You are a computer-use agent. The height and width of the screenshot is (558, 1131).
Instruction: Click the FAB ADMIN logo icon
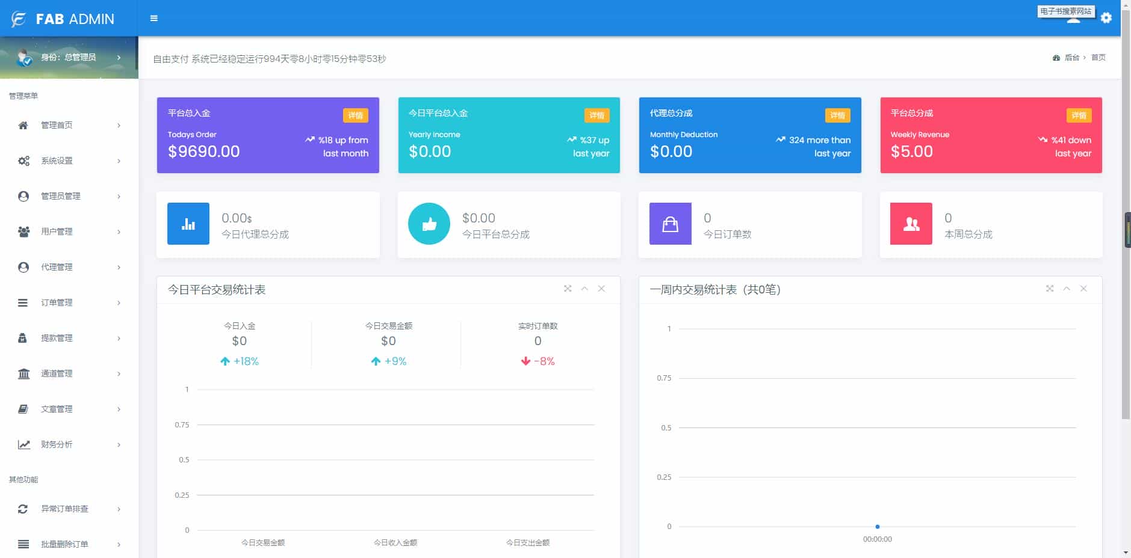coord(19,19)
